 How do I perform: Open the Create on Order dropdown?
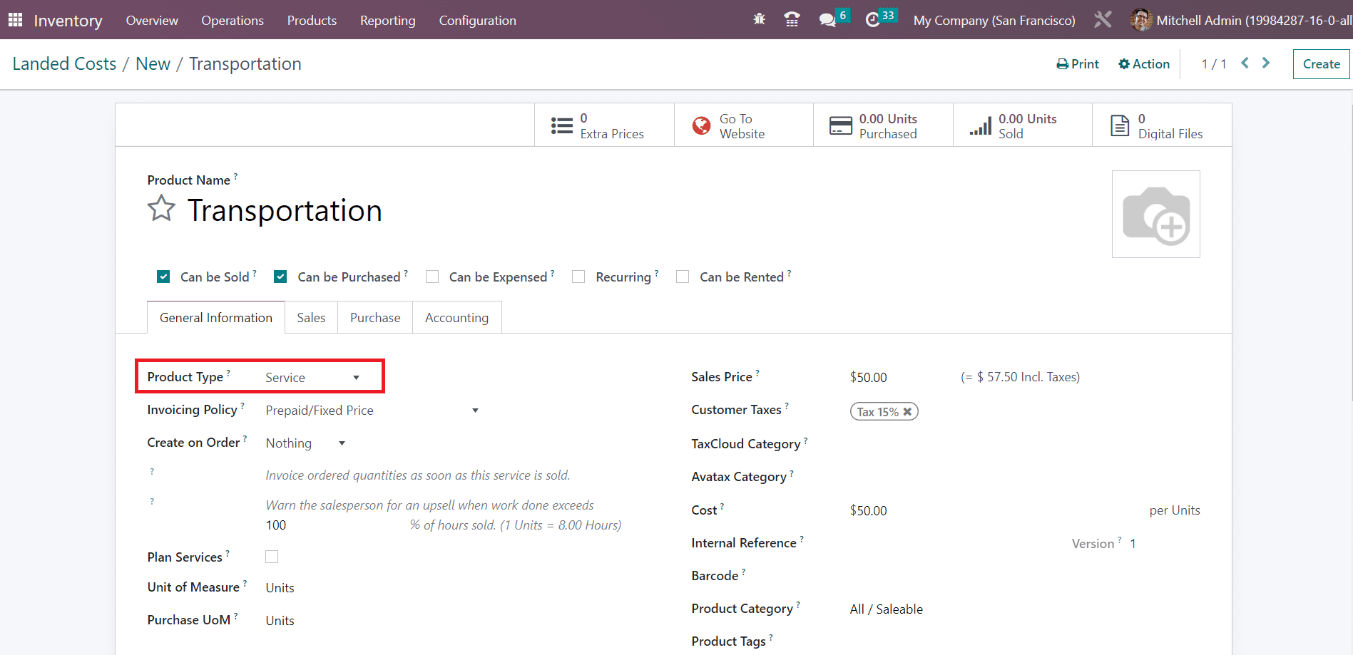(x=305, y=443)
